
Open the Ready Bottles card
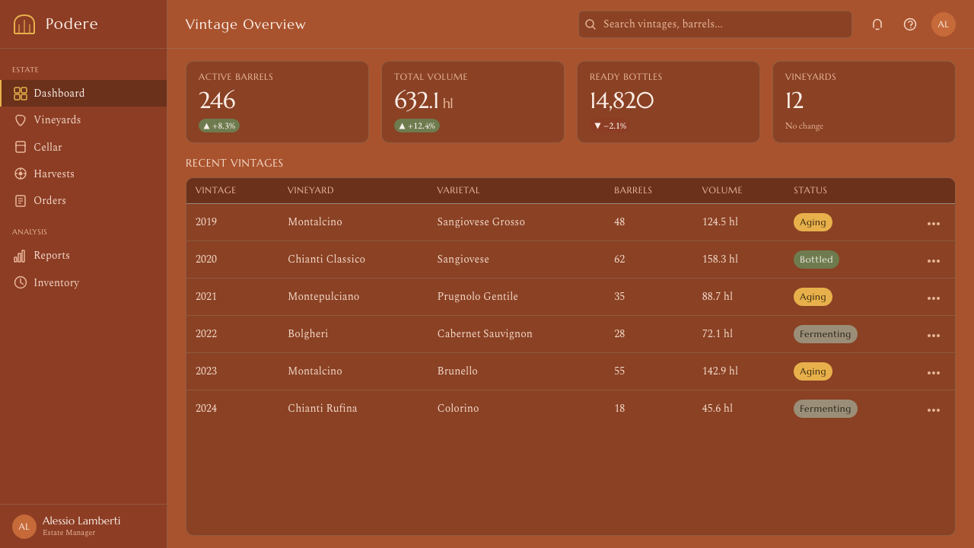click(668, 102)
